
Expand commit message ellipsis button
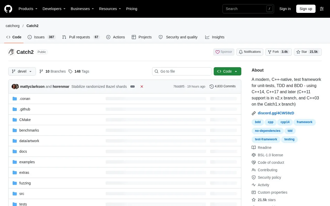tap(133, 87)
